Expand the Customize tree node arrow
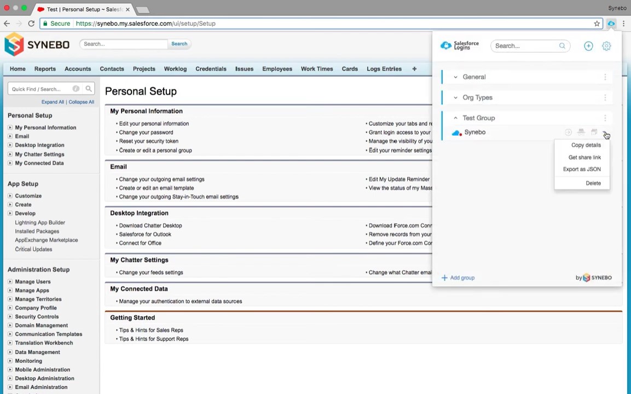This screenshot has width=631, height=394. 10,195
